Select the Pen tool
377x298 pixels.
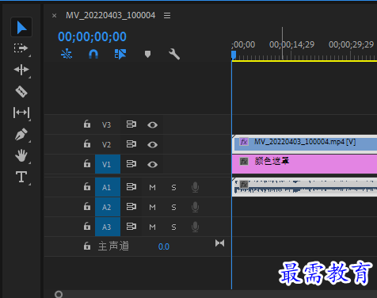pyautogui.click(x=21, y=134)
